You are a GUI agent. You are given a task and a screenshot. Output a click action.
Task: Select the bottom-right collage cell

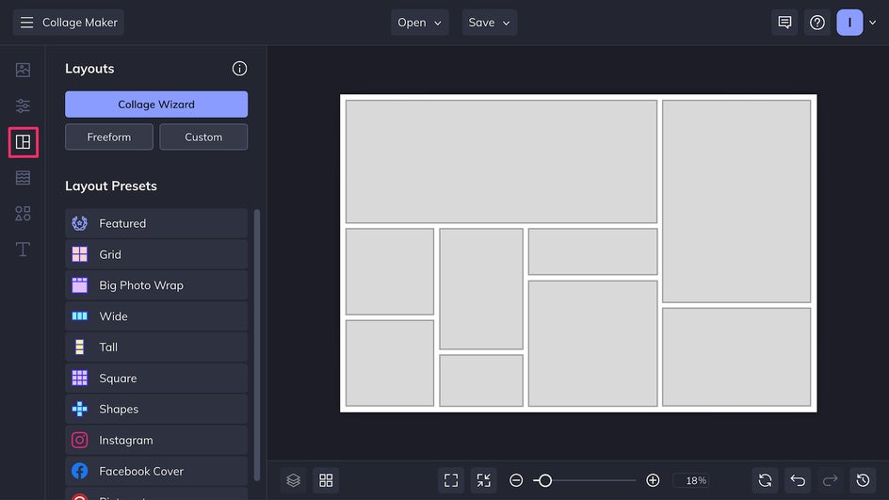(x=736, y=357)
